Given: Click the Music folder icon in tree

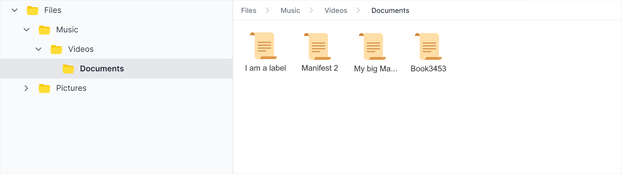Looking at the screenshot, I should coord(44,30).
